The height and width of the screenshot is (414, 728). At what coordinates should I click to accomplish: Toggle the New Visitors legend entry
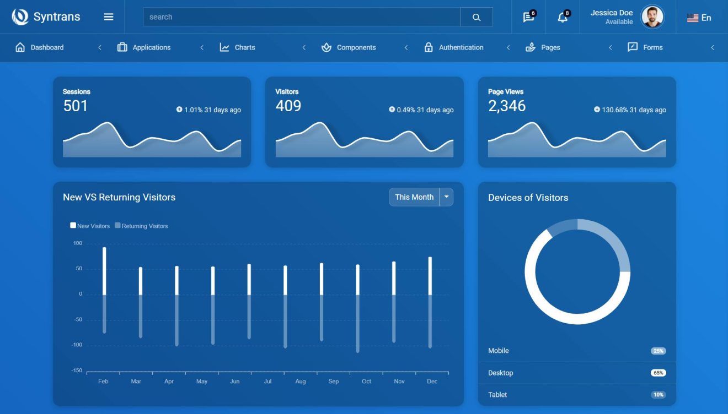pos(90,226)
